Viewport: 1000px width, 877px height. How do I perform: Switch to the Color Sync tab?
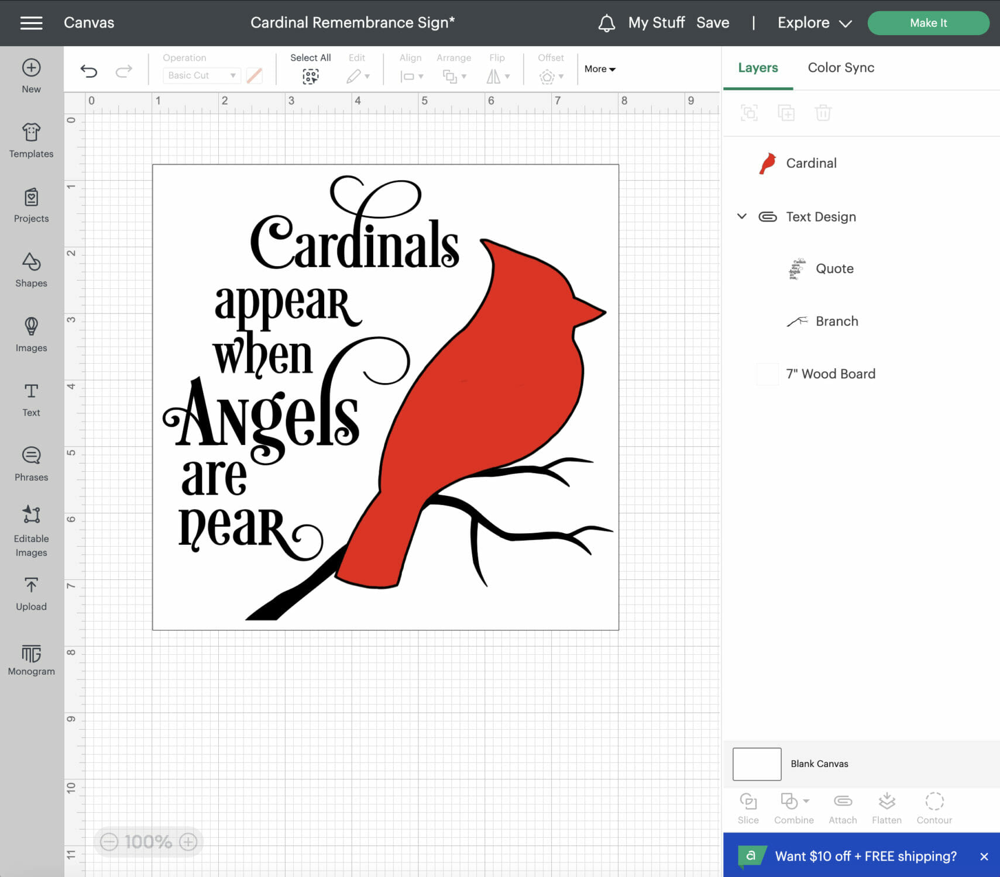tap(841, 68)
